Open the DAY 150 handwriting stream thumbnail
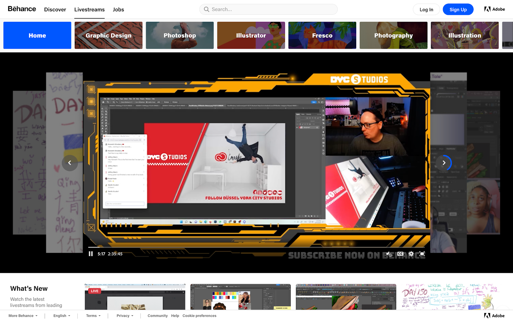Viewport: 513px width, 321px height. click(451, 297)
